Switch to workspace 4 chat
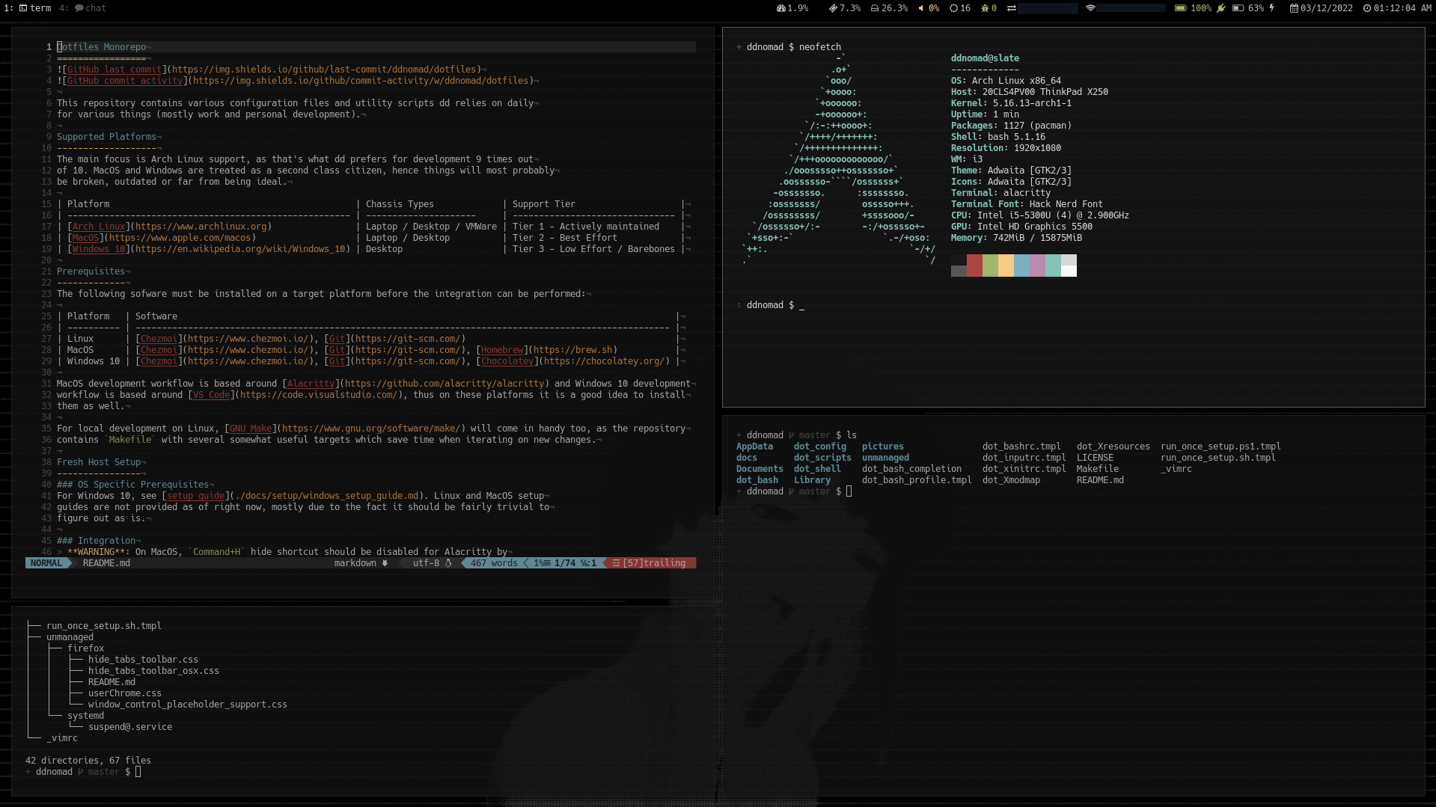 coord(83,8)
